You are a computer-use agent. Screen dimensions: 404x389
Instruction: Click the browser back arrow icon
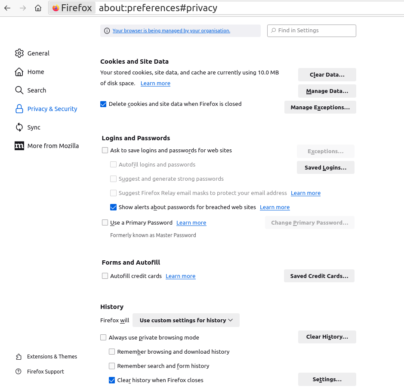[x=7, y=8]
